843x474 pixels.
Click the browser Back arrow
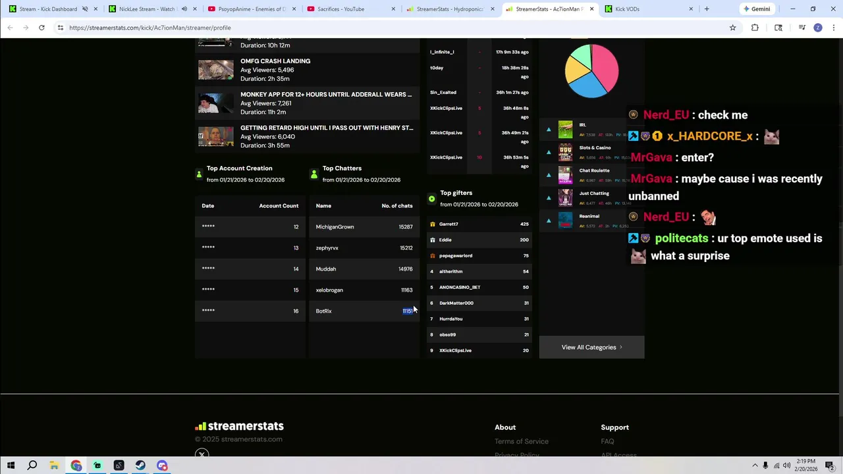tap(10, 28)
